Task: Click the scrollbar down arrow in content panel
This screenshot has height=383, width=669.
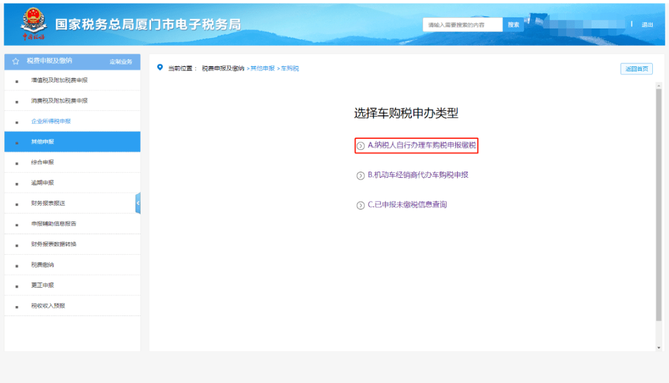Action: pyautogui.click(x=658, y=348)
